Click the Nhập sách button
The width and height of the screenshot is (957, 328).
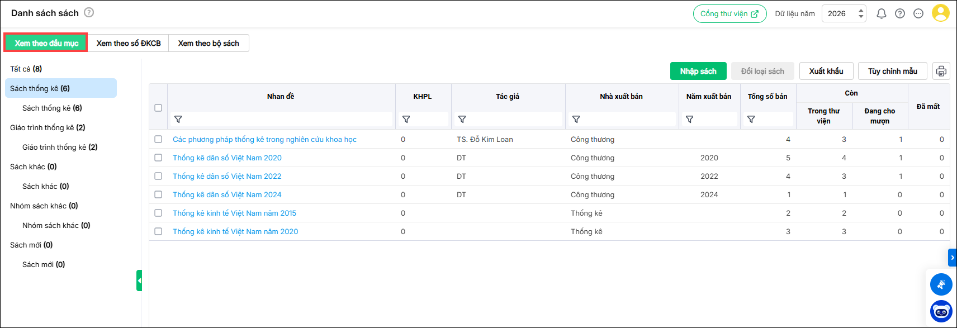698,72
